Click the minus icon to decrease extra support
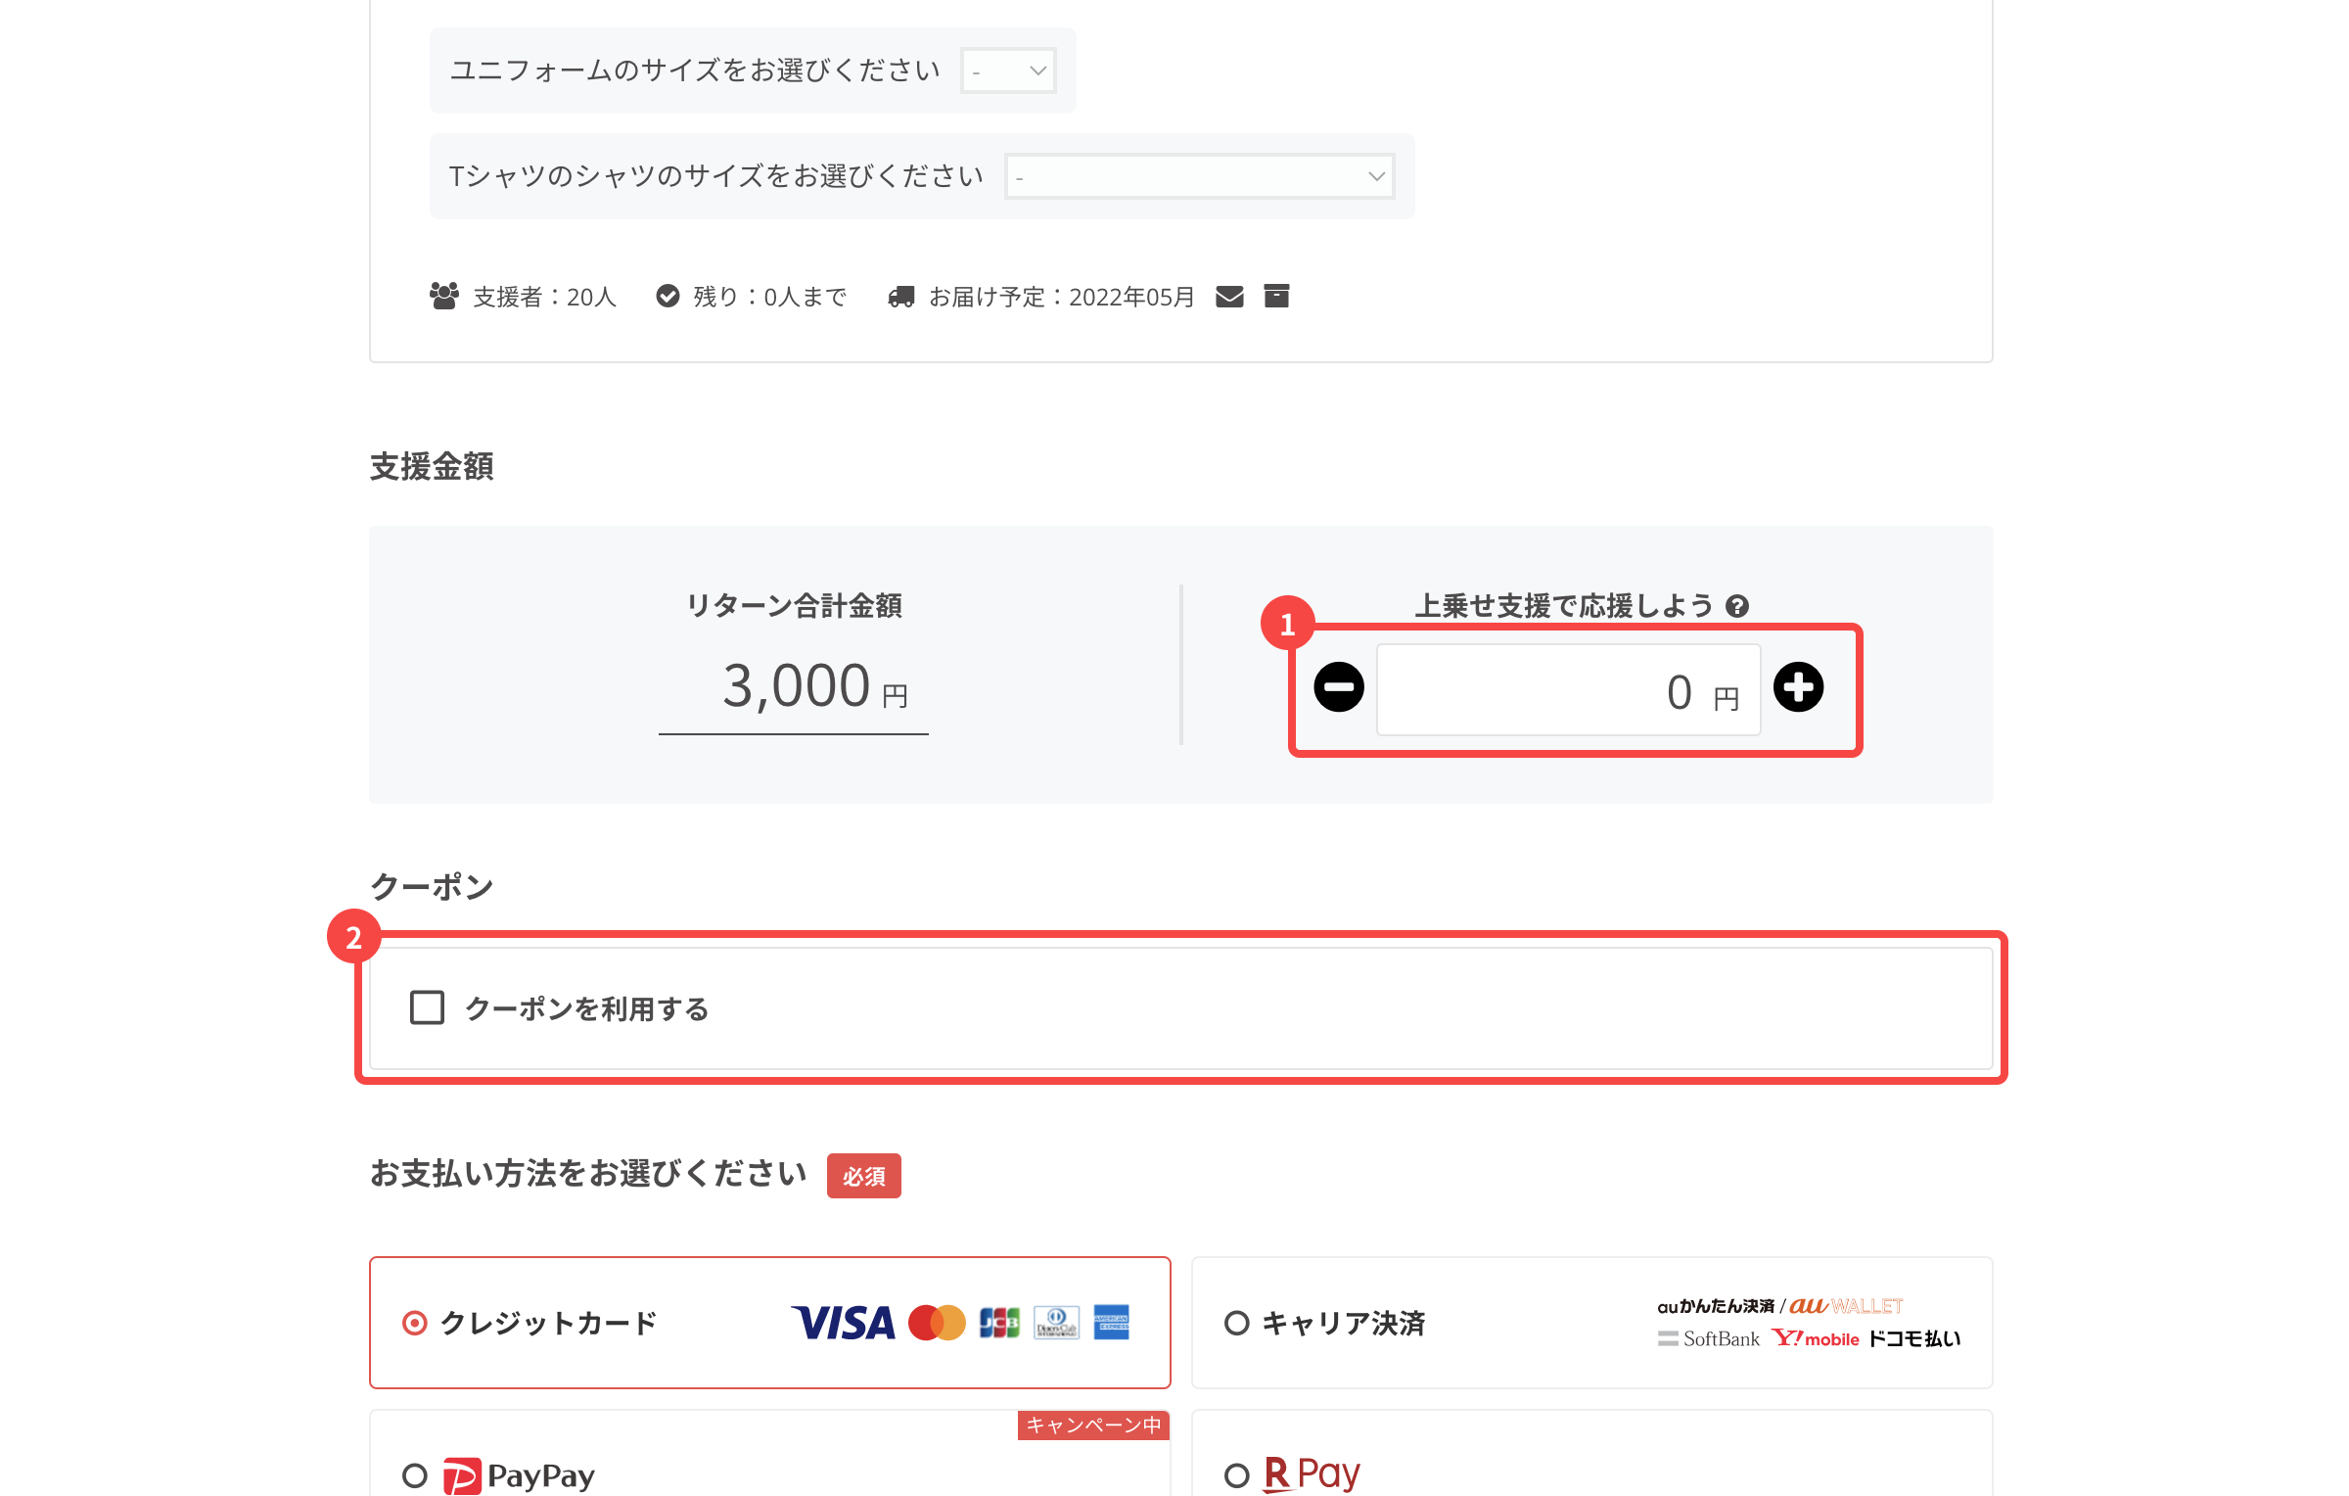The image size is (2349, 1496). pyautogui.click(x=1338, y=687)
